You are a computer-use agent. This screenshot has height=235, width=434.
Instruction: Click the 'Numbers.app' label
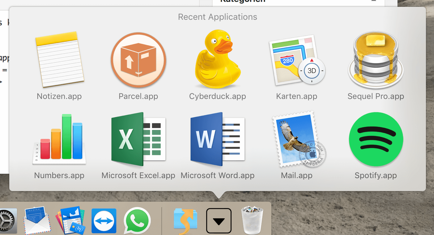tap(59, 175)
